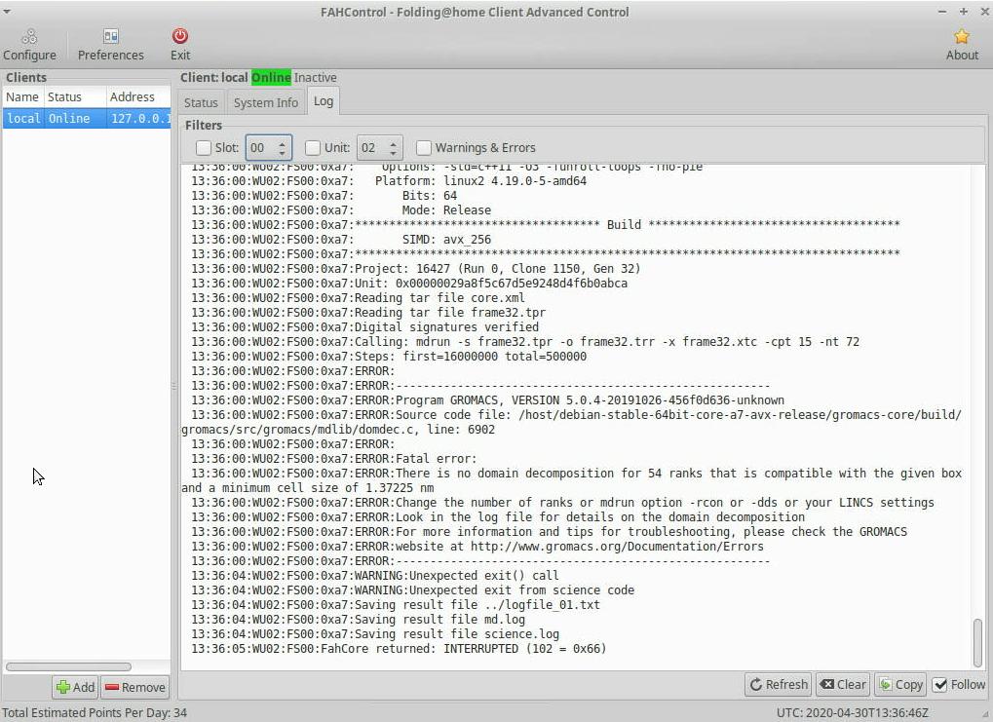Select the local client row
Viewport: 993px width, 722px height.
point(87,119)
